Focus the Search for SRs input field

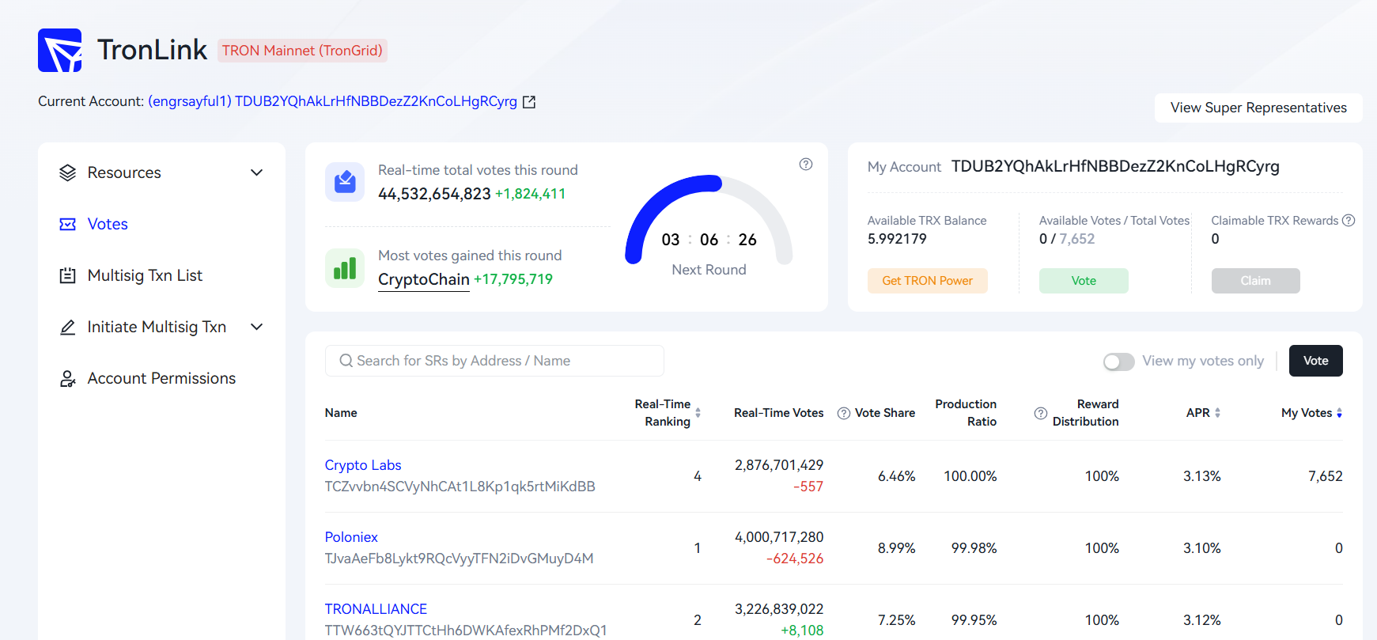pos(494,361)
